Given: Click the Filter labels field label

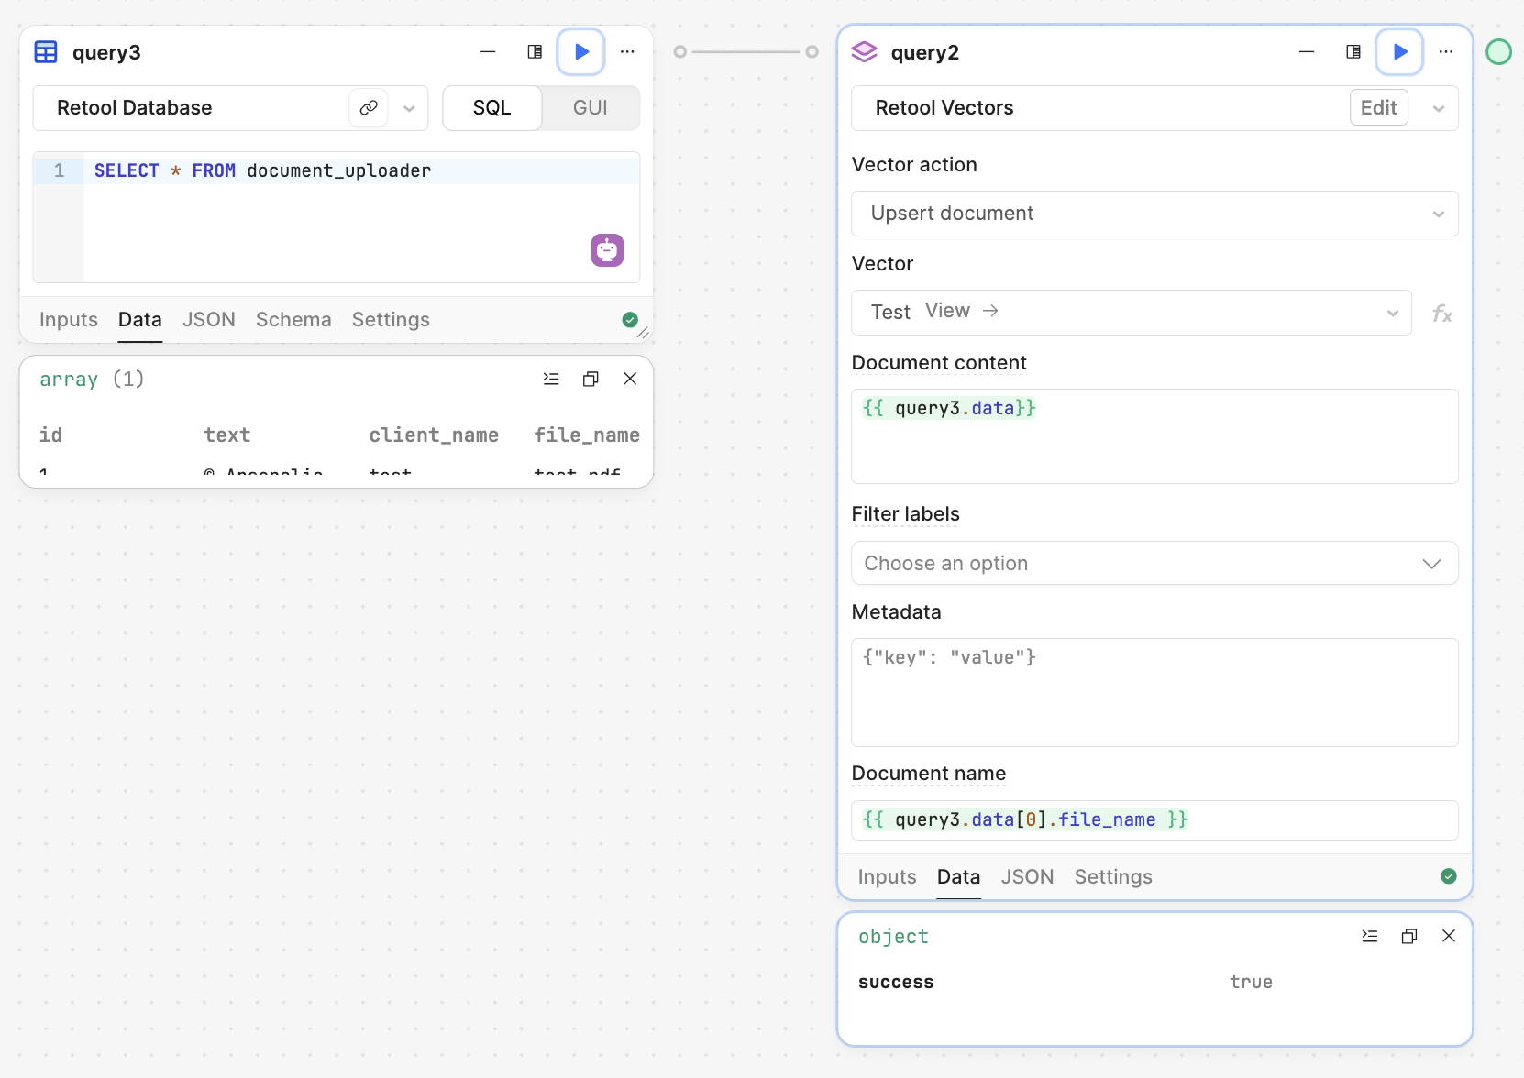Looking at the screenshot, I should click(906, 514).
